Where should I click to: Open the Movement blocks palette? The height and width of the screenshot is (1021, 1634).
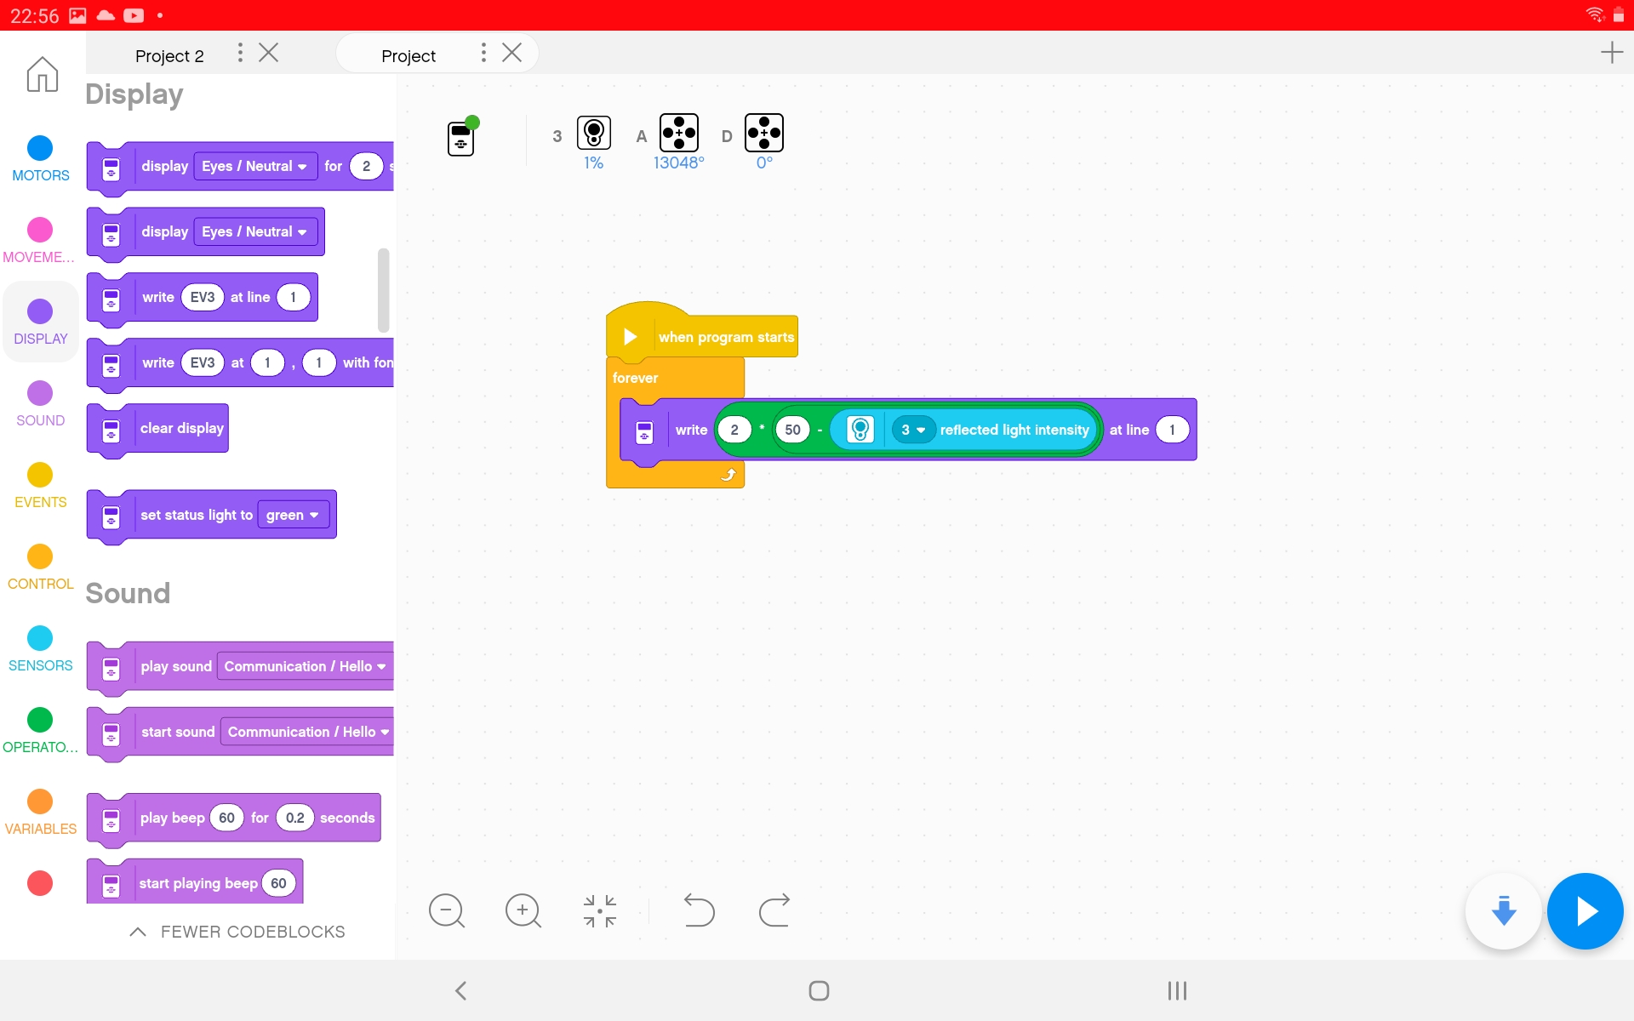39,238
